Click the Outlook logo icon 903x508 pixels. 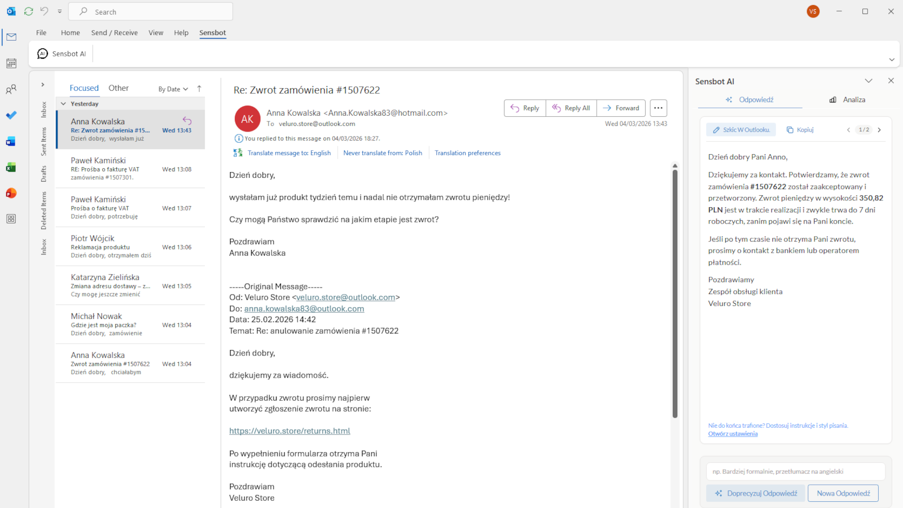[x=11, y=11]
